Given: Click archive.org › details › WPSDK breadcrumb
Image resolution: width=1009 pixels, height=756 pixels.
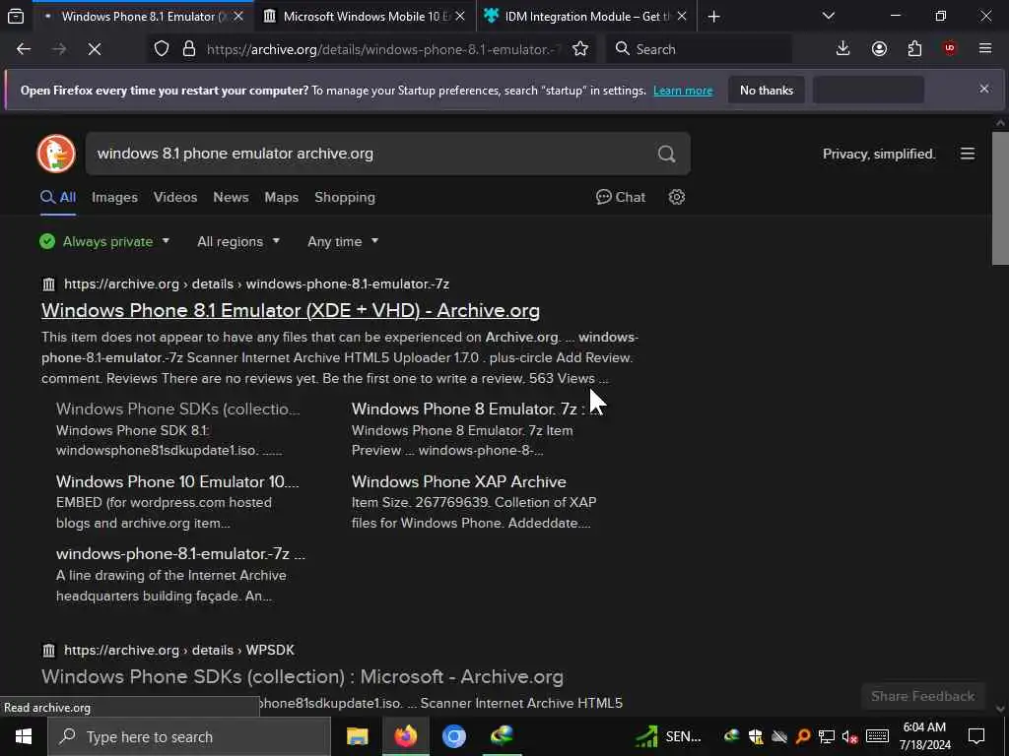Looking at the screenshot, I should [179, 650].
